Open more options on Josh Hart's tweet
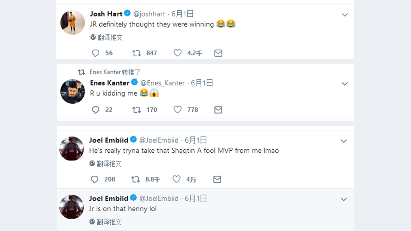The width and height of the screenshot is (411, 231). click(345, 15)
